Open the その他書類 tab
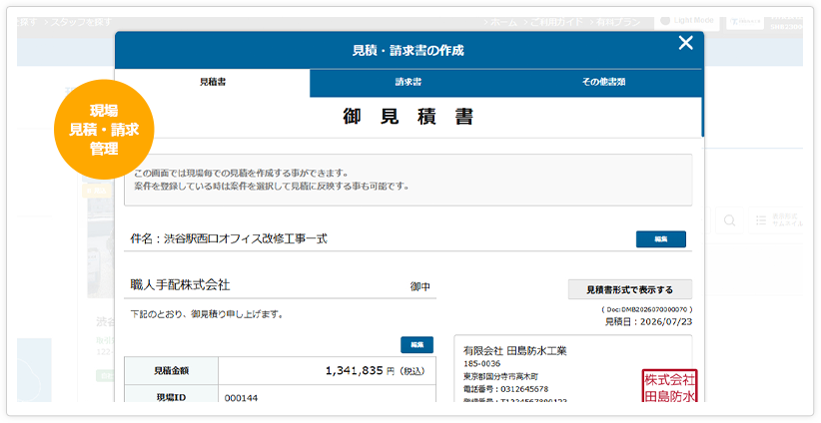This screenshot has height=423, width=821. [x=603, y=82]
